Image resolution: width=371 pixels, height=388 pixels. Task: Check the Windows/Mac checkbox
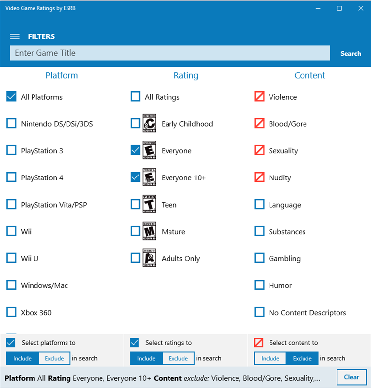point(11,285)
